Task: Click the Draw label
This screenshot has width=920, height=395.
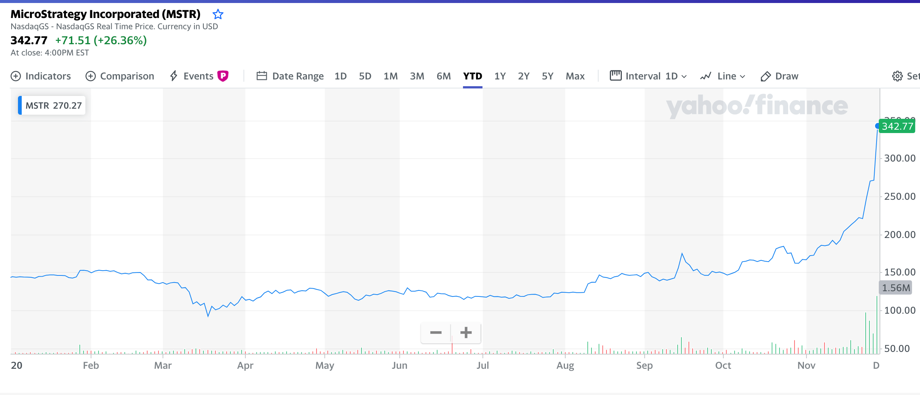Action: pos(787,76)
